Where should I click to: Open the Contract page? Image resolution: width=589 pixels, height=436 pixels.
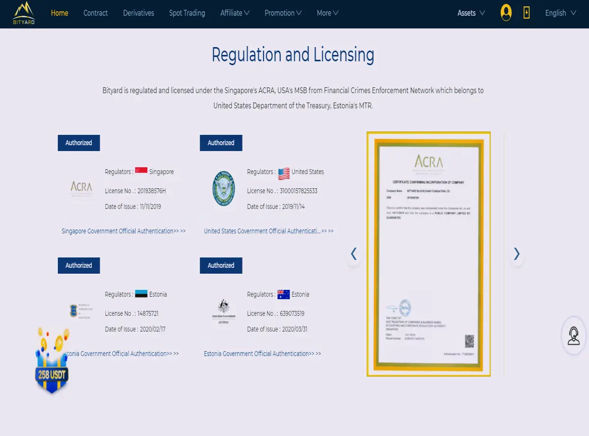96,13
